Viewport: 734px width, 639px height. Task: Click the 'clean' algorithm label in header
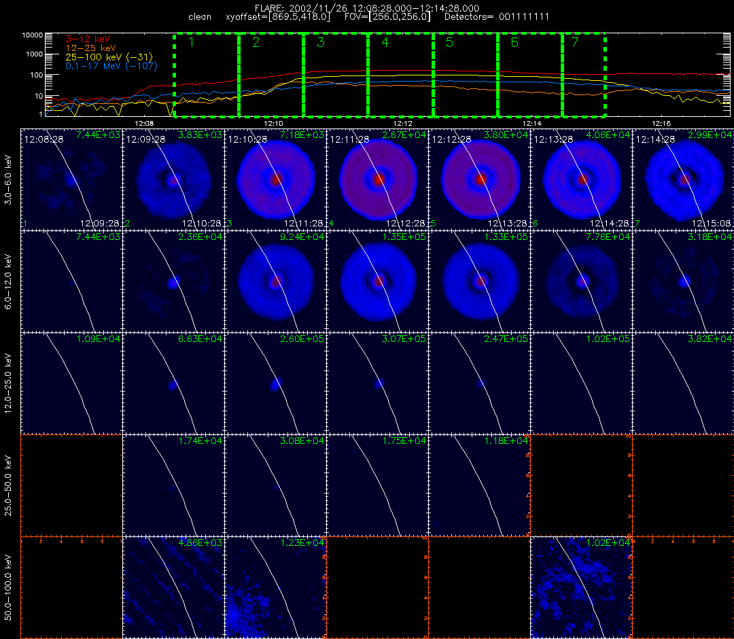(x=200, y=17)
